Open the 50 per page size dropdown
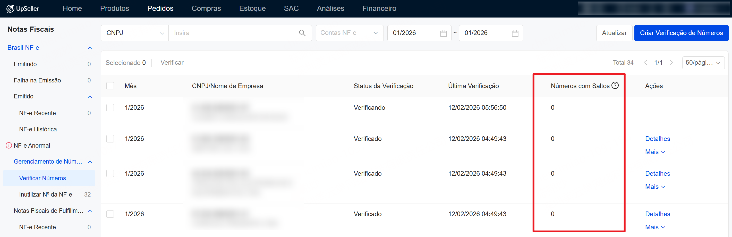732x237 pixels. click(703, 63)
